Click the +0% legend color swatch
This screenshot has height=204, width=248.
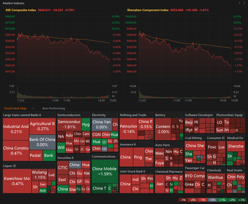212,200
